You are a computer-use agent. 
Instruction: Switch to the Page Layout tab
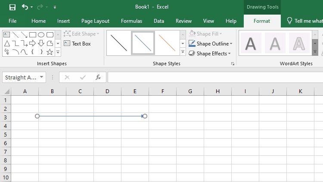[x=95, y=21]
